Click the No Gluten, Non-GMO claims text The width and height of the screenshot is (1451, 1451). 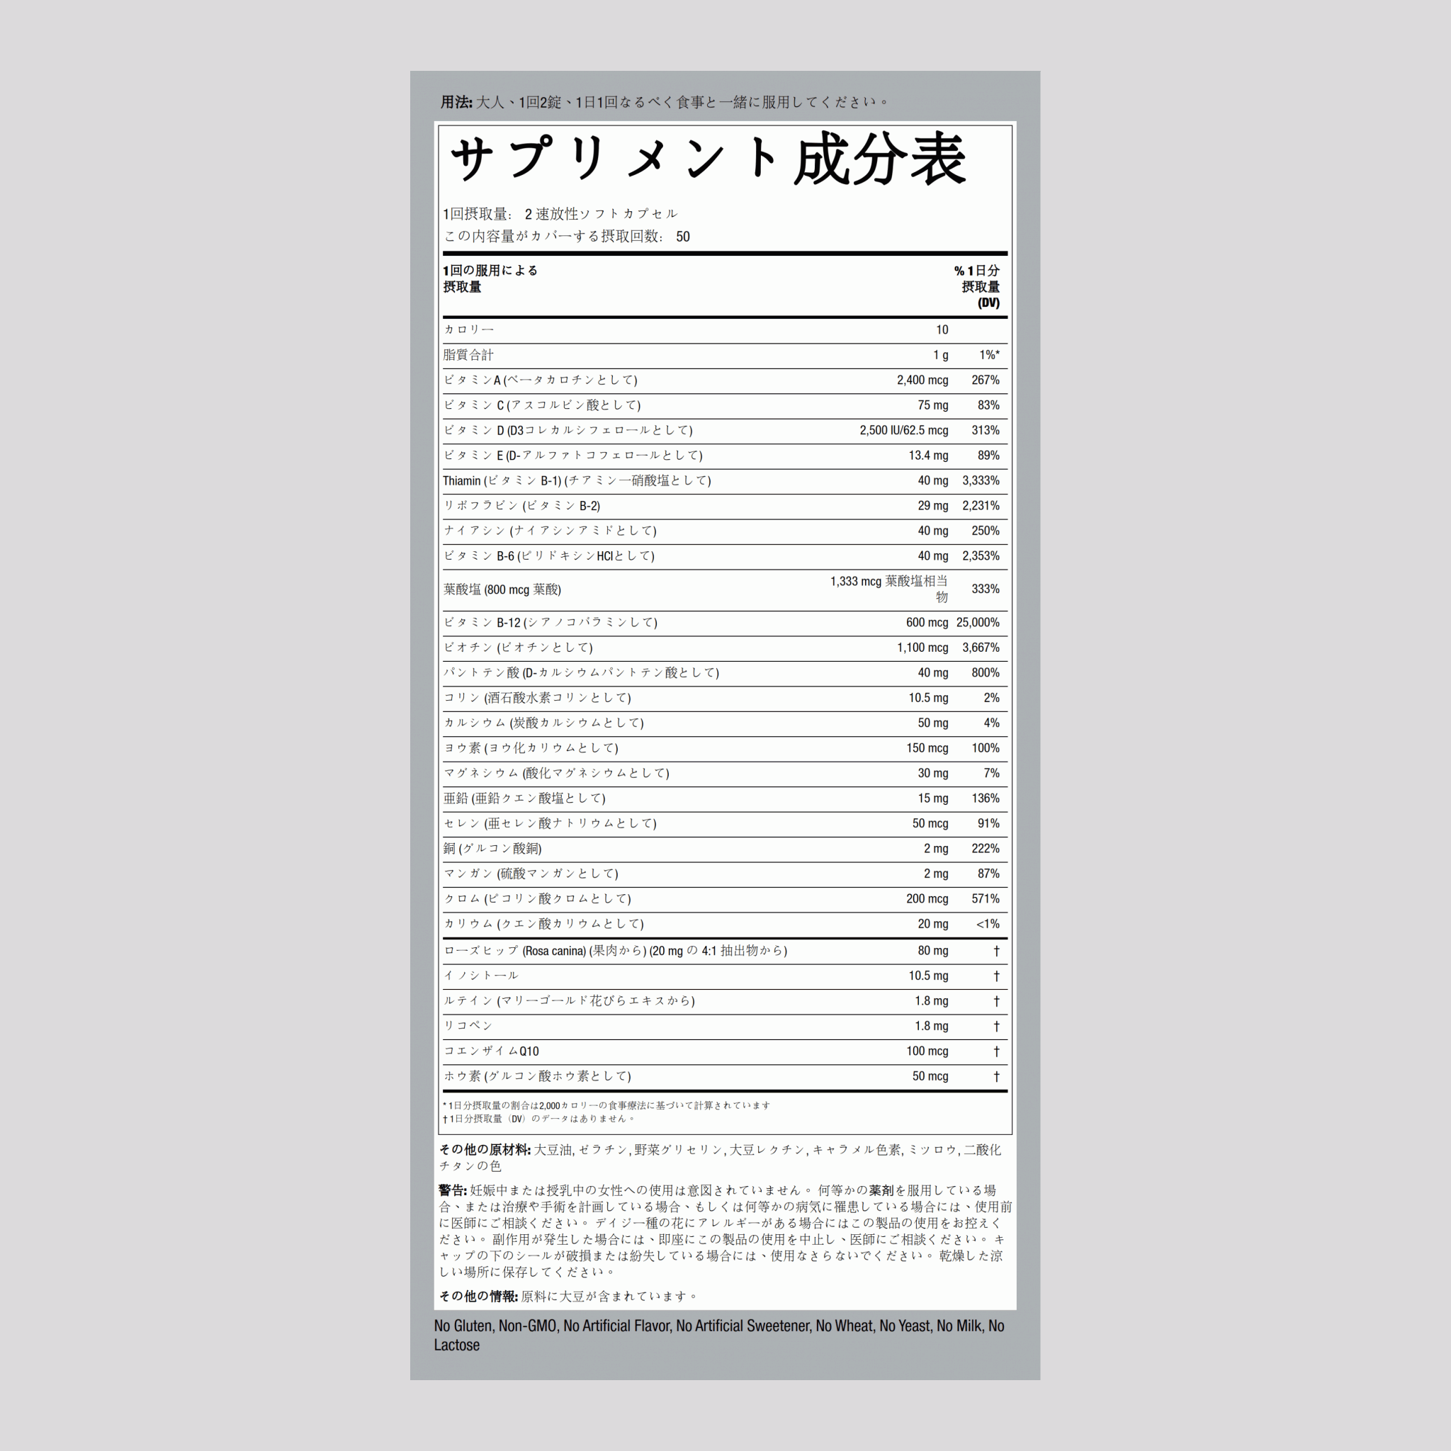[x=718, y=1336]
